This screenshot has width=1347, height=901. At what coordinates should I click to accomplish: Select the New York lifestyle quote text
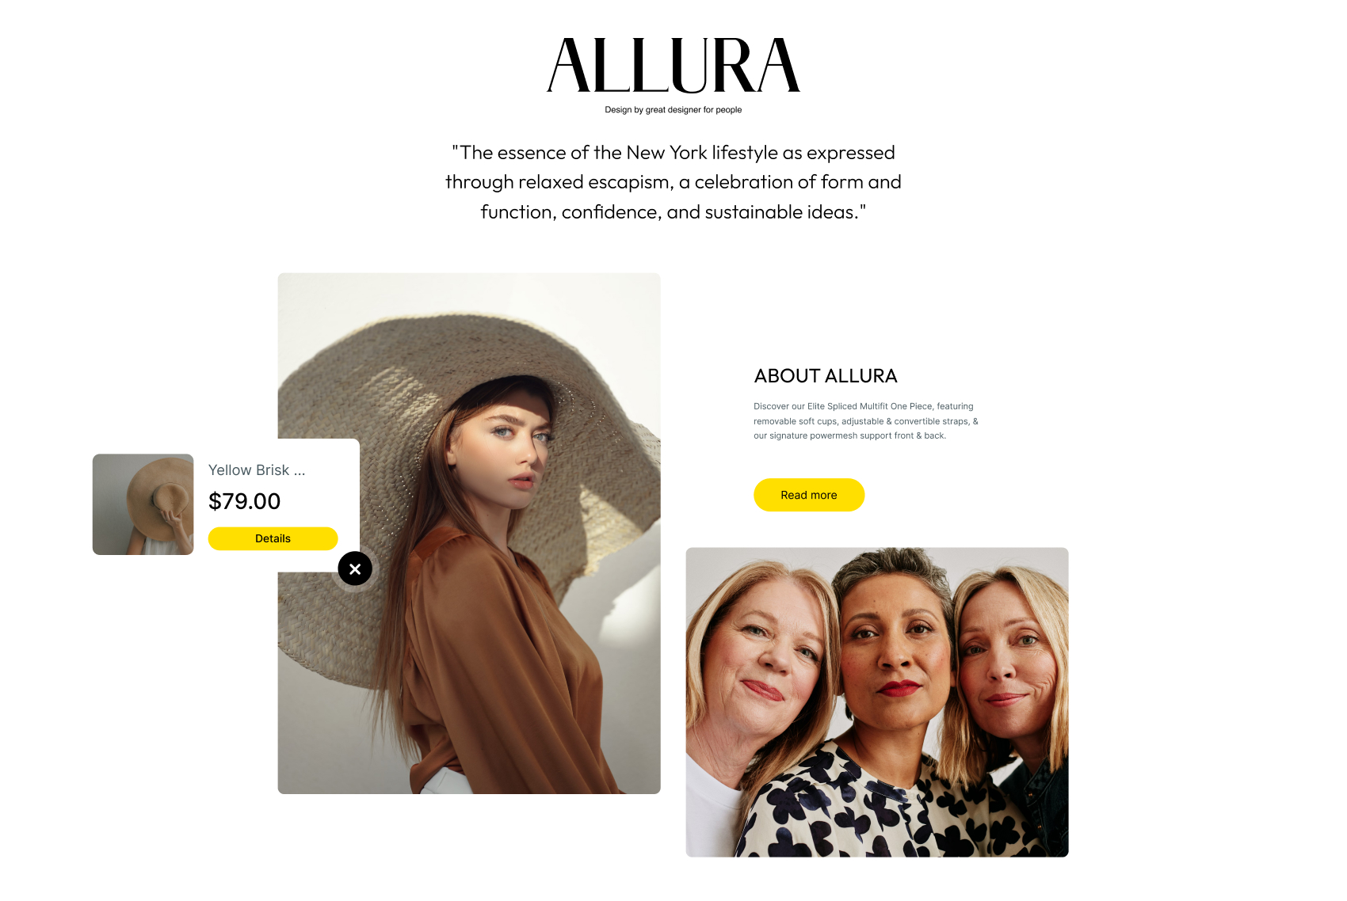673,182
